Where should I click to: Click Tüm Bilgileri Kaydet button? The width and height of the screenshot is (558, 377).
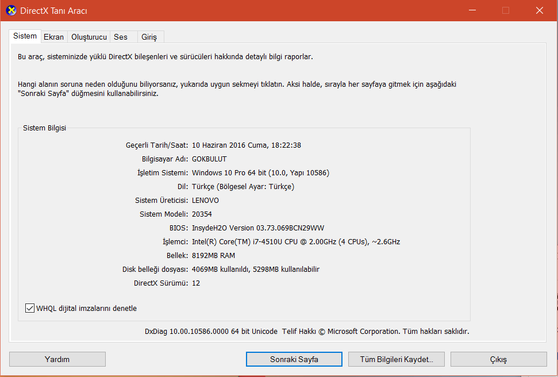(x=397, y=359)
